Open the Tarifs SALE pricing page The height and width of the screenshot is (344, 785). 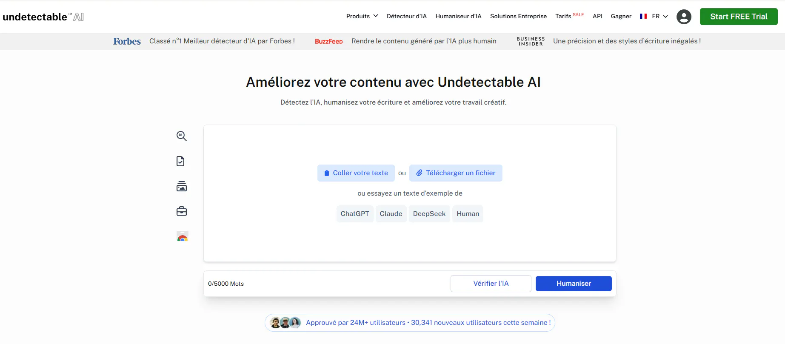click(570, 16)
